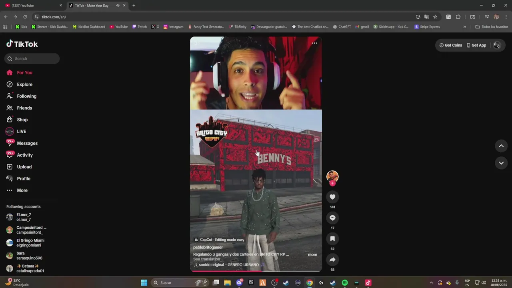Open the pablobritogamer username link
Screen dimensions: 512x288
[208, 247]
